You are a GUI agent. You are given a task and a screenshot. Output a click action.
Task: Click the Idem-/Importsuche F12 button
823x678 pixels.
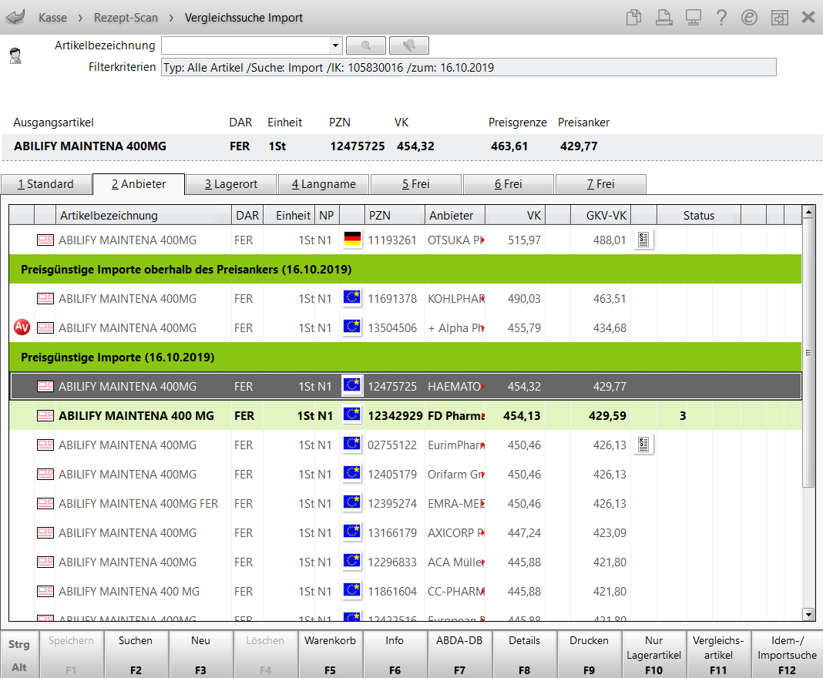pyautogui.click(x=787, y=654)
